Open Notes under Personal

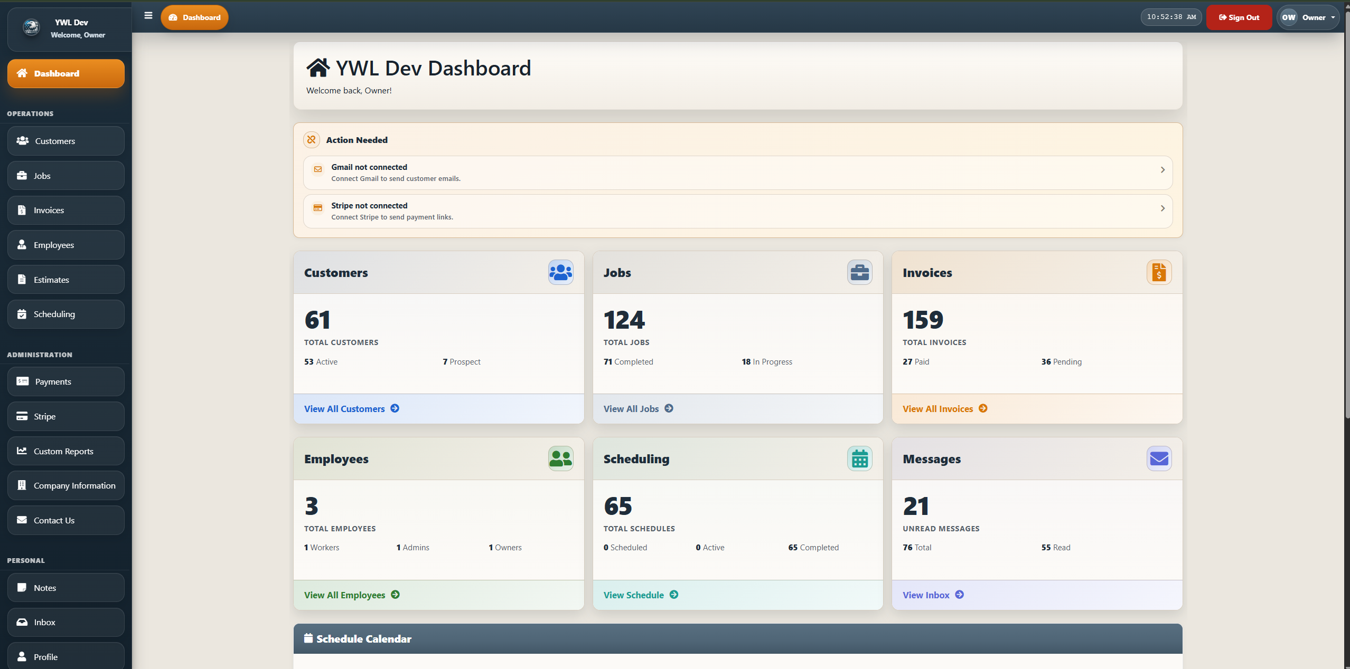[x=66, y=588]
